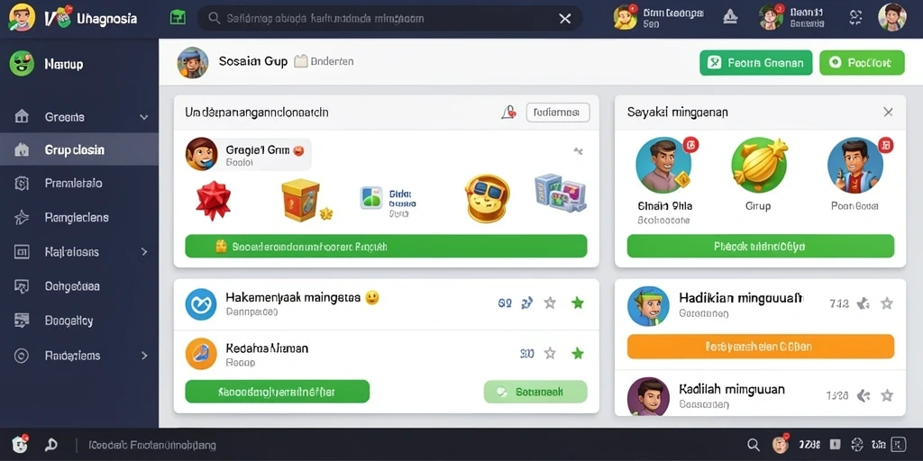Toggle the star in Hadikian minguuafi row

click(x=887, y=303)
